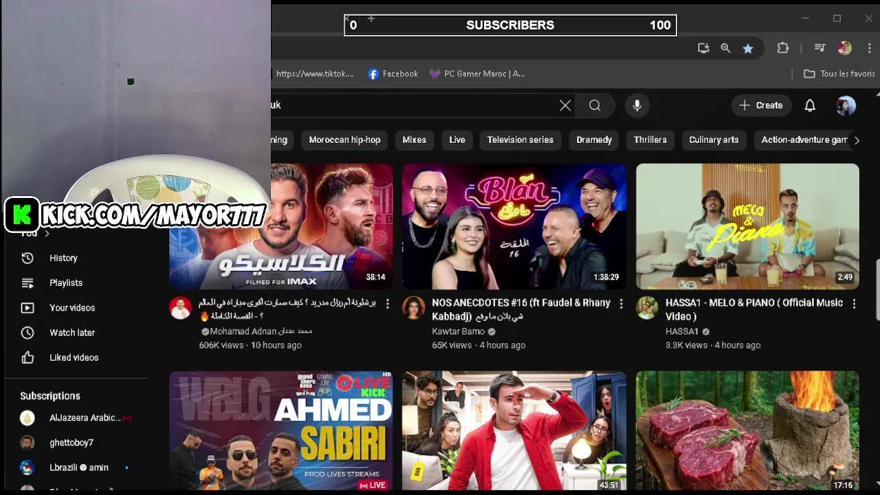This screenshot has width=880, height=495.
Task: Click the browser profile avatar
Action: tap(845, 48)
